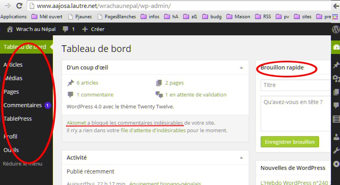Open the Chrome Applications grid icon
The width and height of the screenshot is (340, 185).
pos(335,17)
